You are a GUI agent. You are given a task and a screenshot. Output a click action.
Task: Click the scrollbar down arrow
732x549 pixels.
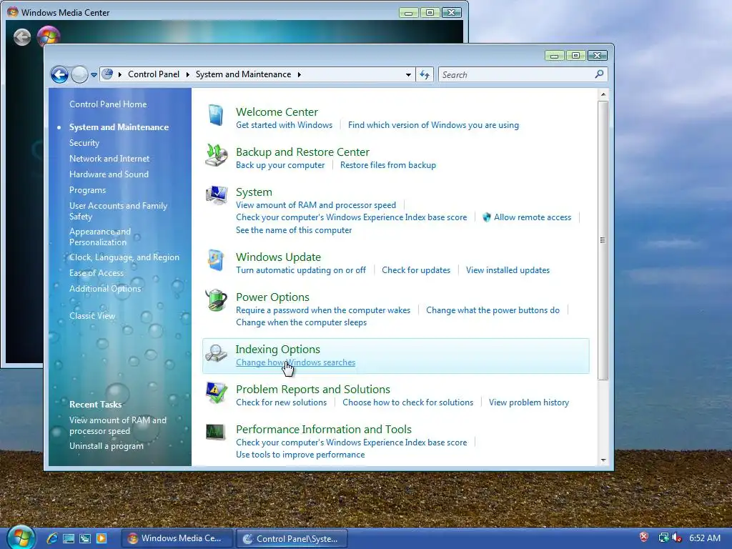[x=603, y=460]
